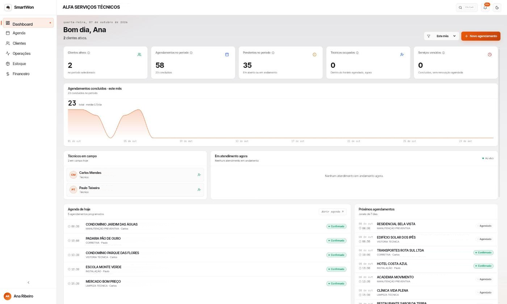Click the SmartWon logo icon

tap(8, 7)
